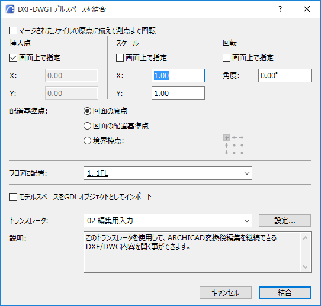Enable マージされたファイルの原点 rotation checkbox
This screenshot has height=306, width=321.
[x=13, y=31]
